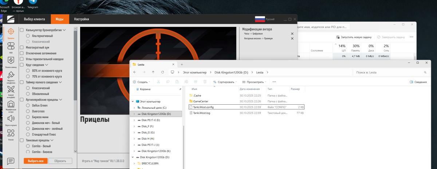Select the Звуки и музыка speaker icon
This screenshot has height=169, width=437.
[x=11, y=119]
